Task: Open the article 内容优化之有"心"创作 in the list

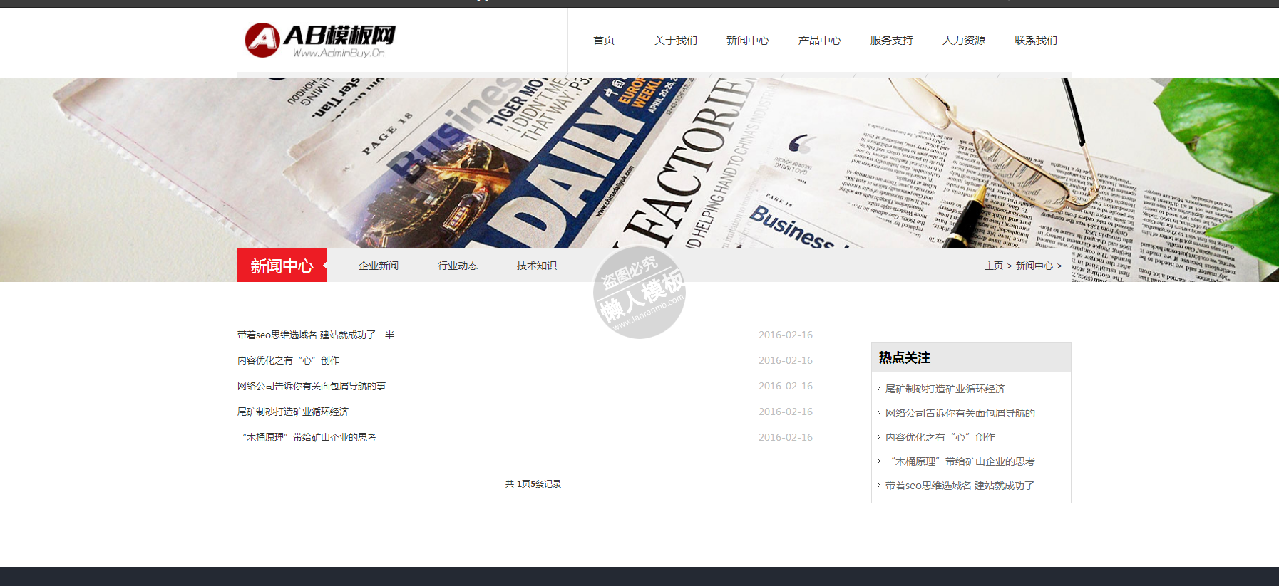Action: click(289, 360)
